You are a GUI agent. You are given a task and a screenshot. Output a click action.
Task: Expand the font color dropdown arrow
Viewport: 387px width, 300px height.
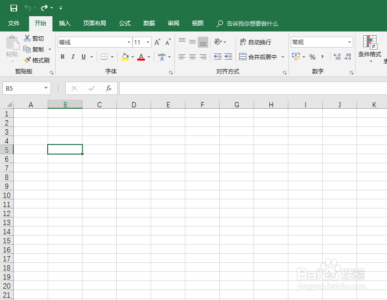(149, 57)
